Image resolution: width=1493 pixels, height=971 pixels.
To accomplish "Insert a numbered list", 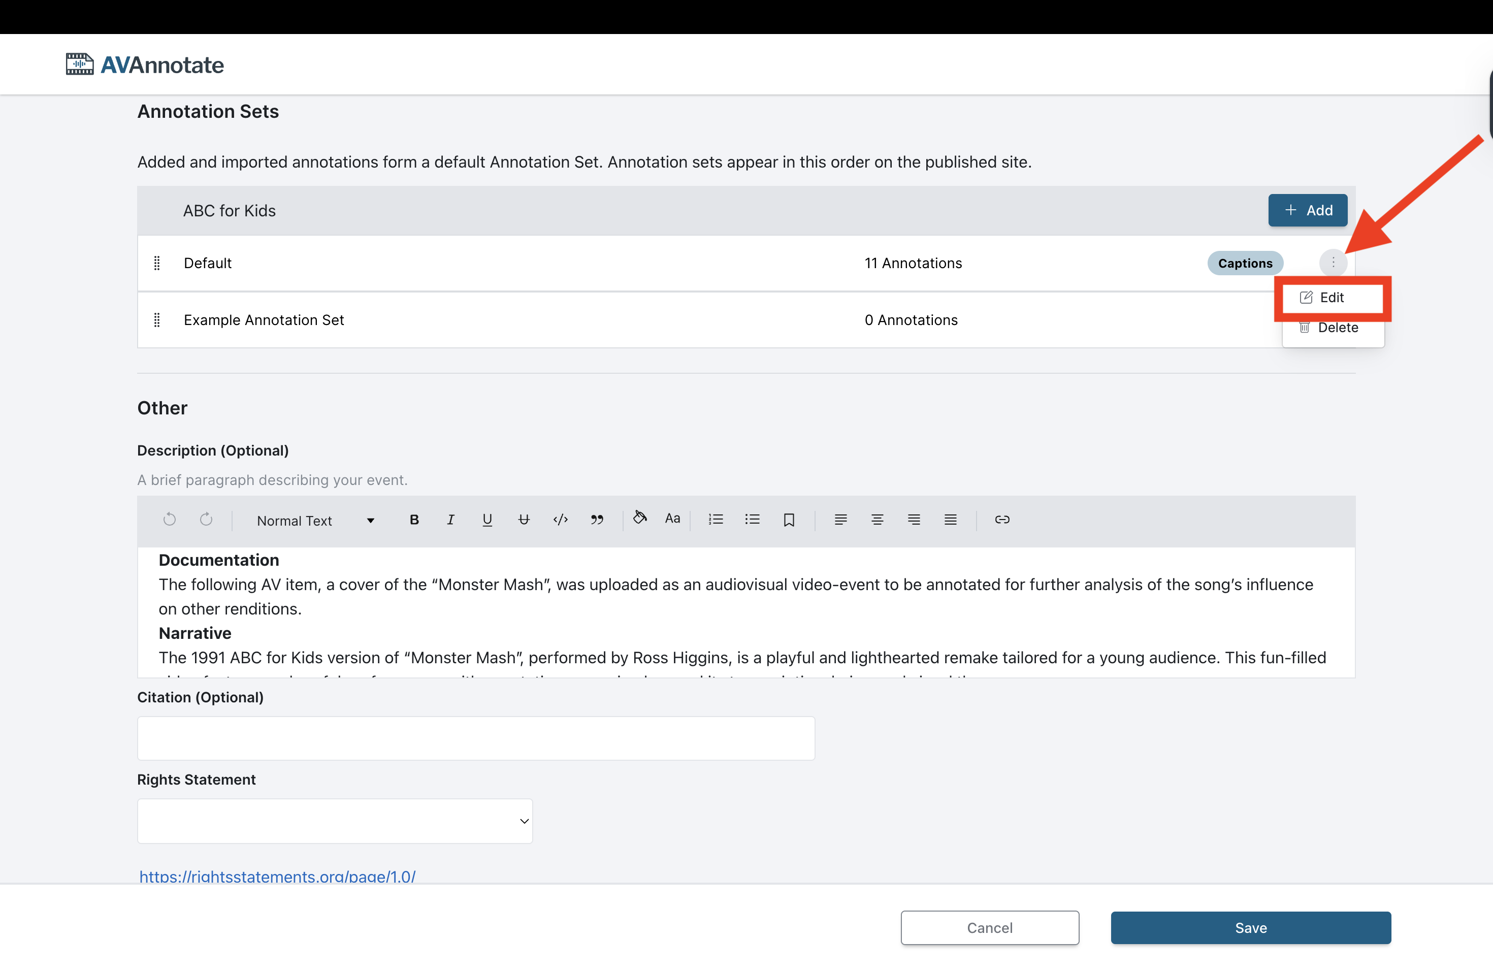I will pos(716,520).
